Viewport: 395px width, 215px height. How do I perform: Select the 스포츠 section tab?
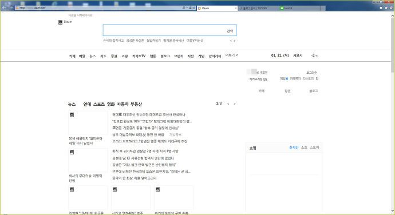tap(99, 104)
